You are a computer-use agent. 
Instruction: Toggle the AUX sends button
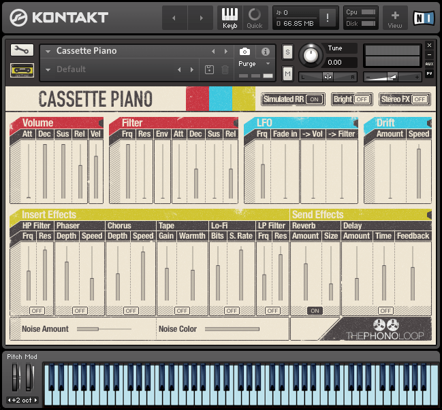coord(429,64)
